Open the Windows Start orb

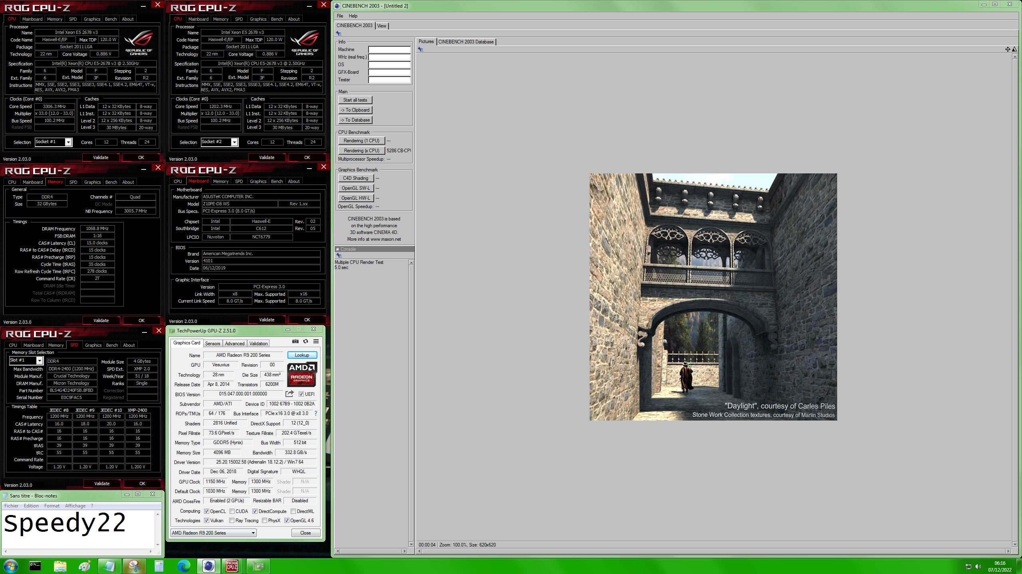coord(10,566)
